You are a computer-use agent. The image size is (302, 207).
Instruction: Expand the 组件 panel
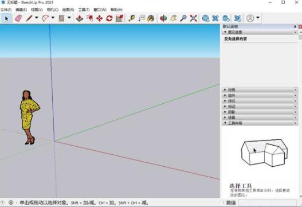pos(225,95)
